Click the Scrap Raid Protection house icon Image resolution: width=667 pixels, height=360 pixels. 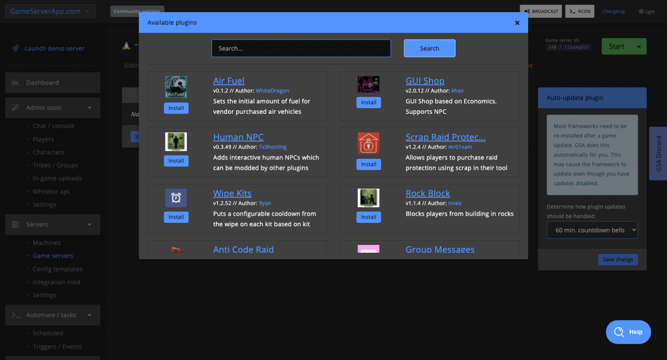[x=368, y=143]
